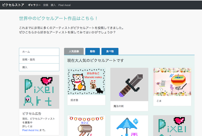The width and height of the screenshot is (202, 136).
Task: Open the blue umbrella pixel art
Action: [x=129, y=126]
